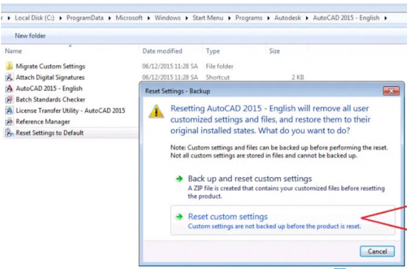Click the Type column header
The width and height of the screenshot is (419, 269).
213,51
